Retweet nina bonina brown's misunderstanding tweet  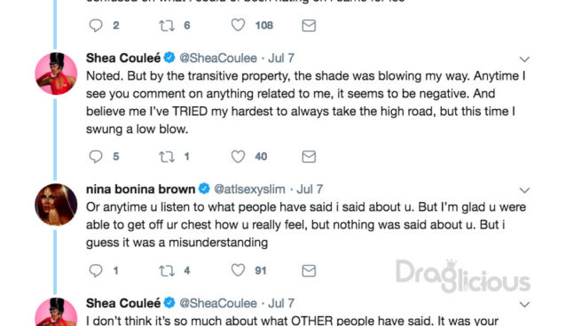[167, 270]
